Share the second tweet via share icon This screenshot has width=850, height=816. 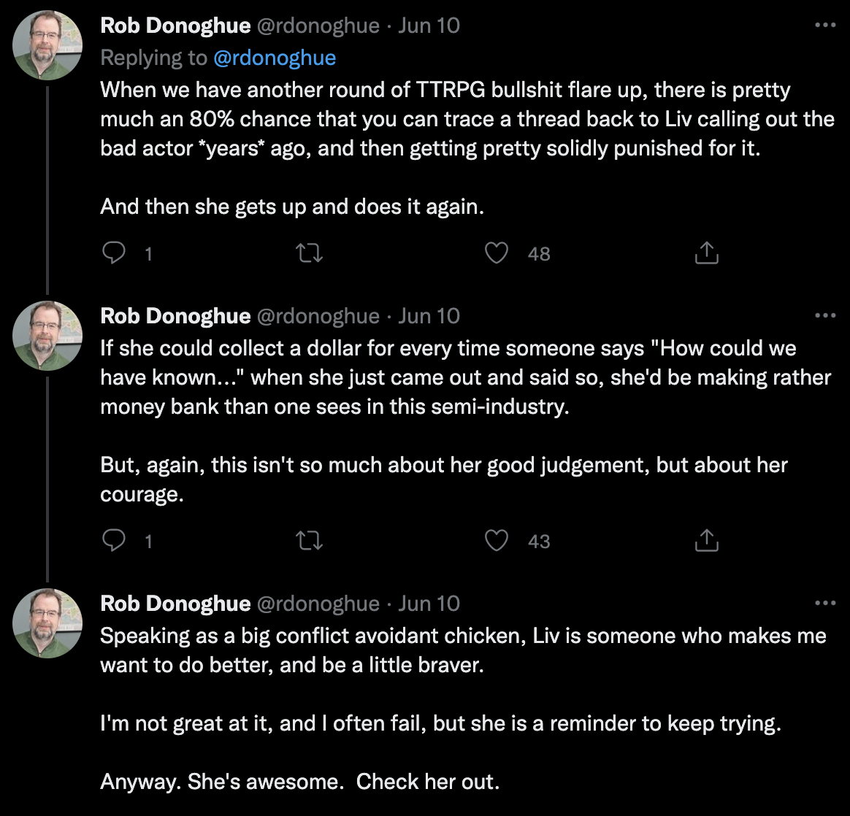pyautogui.click(x=706, y=541)
